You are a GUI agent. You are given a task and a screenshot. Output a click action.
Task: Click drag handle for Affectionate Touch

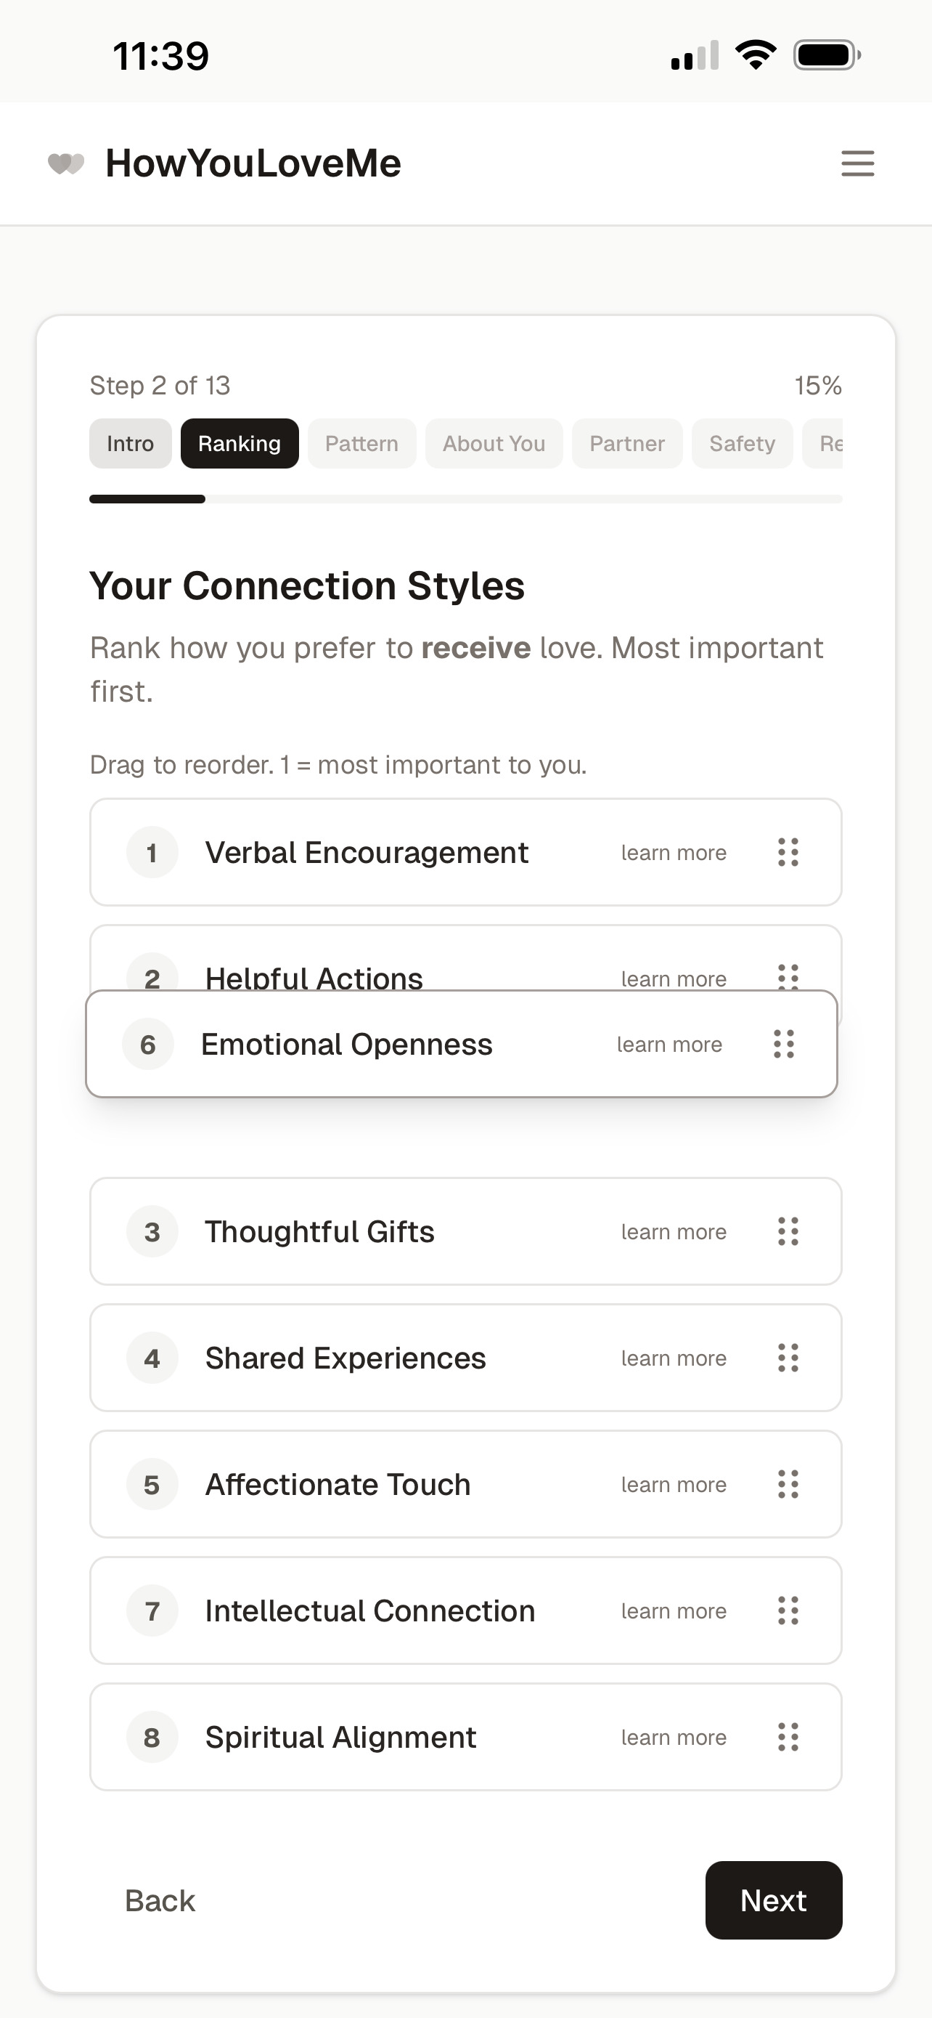pos(788,1485)
